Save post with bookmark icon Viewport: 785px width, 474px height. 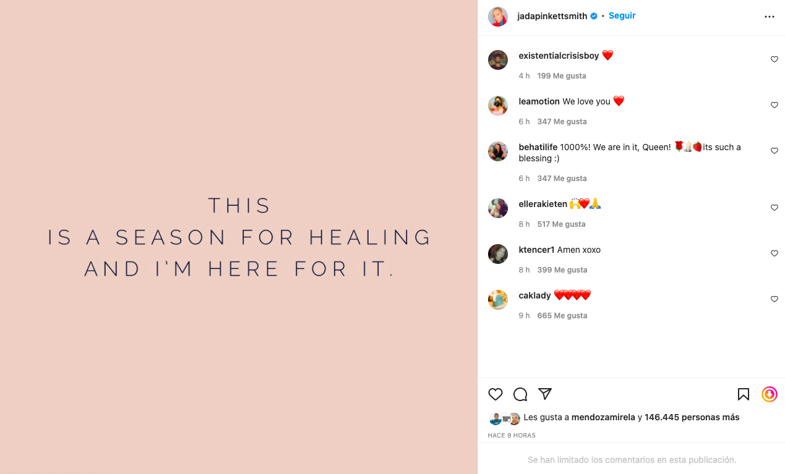744,394
